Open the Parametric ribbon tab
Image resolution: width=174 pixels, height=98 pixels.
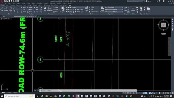(x=19, y=5)
